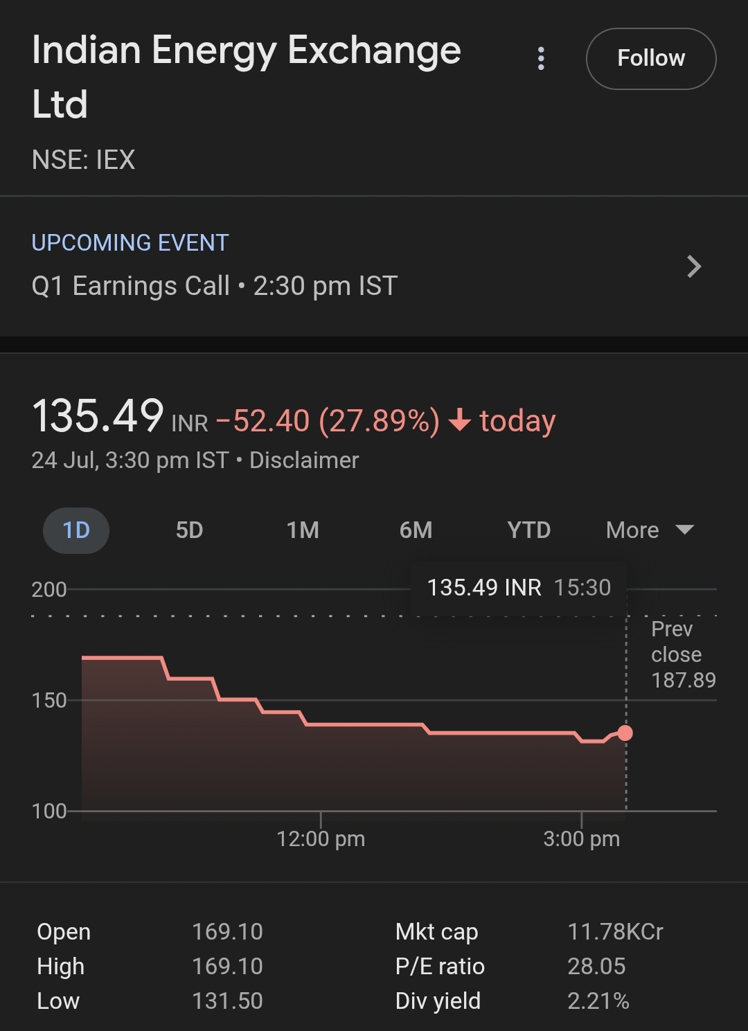This screenshot has height=1031, width=748.
Task: Click the High value 169.10
Action: pos(227,967)
